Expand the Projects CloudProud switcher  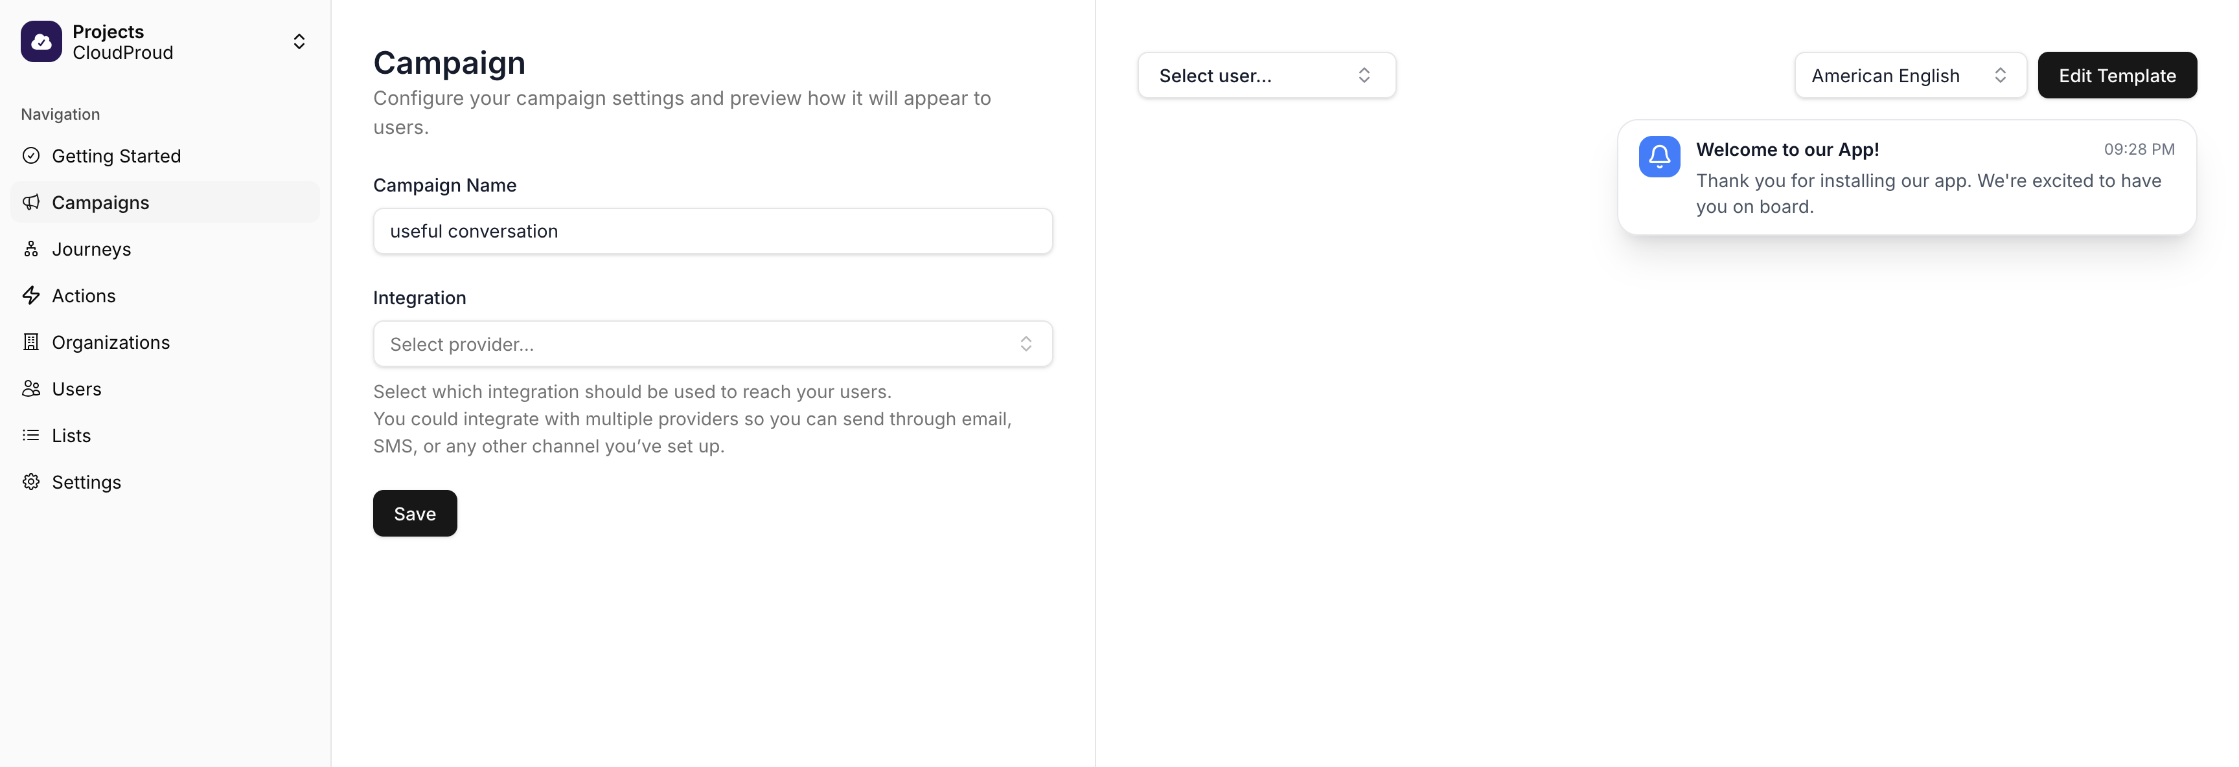coord(165,41)
